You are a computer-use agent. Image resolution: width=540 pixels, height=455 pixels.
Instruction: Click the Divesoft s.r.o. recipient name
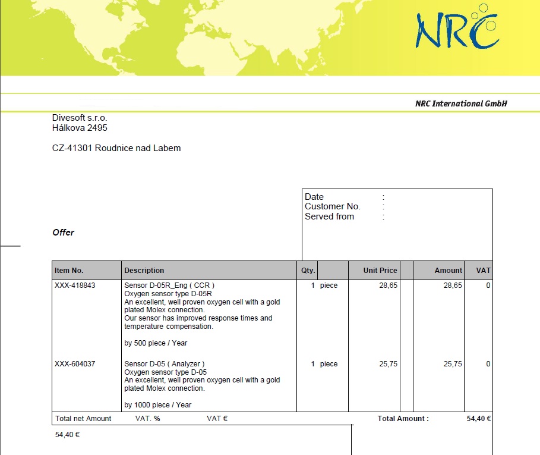point(80,118)
